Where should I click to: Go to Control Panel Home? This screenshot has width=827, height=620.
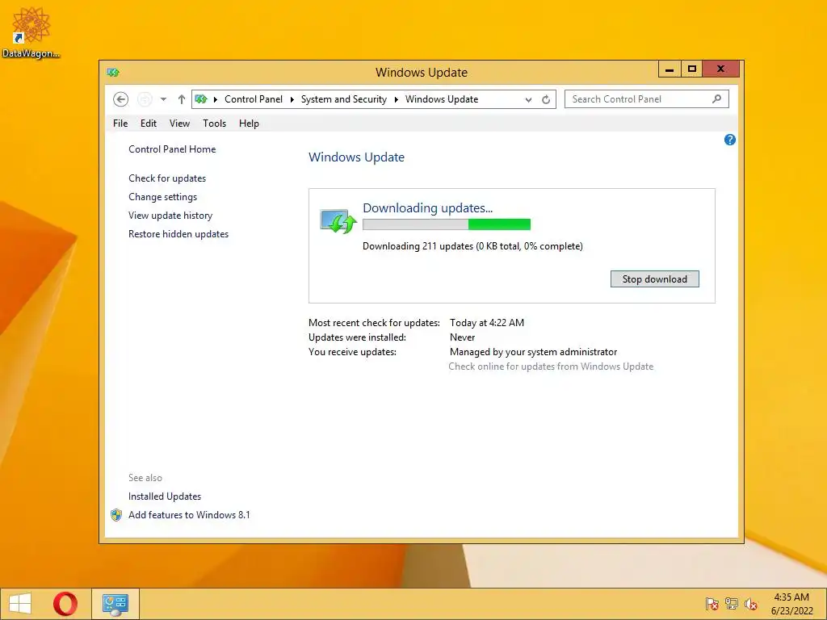pyautogui.click(x=172, y=149)
